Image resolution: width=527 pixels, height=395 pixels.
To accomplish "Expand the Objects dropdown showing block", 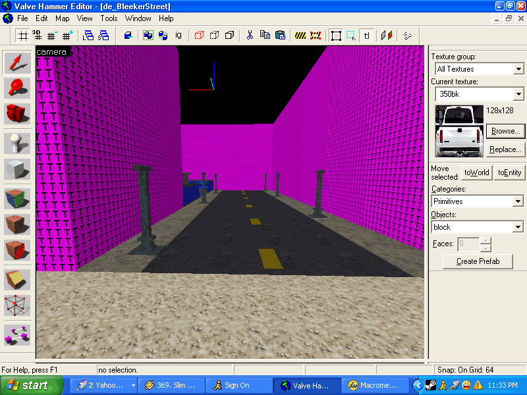I will (x=518, y=227).
